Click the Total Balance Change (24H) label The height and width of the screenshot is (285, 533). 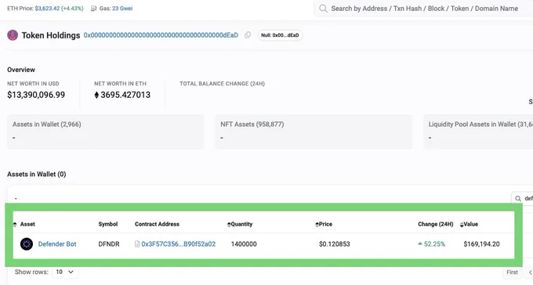pos(223,84)
